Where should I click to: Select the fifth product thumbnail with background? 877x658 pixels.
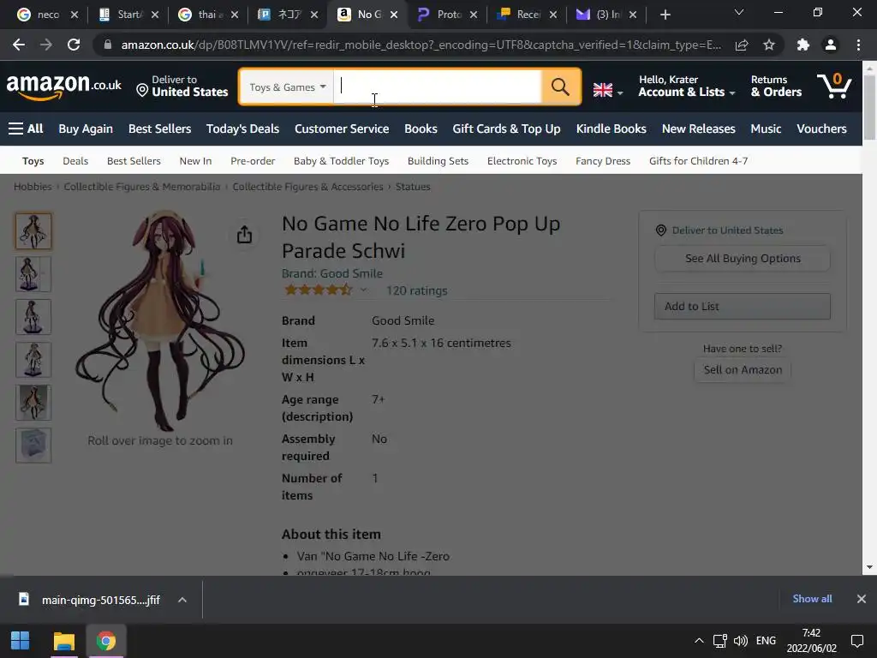coord(33,403)
